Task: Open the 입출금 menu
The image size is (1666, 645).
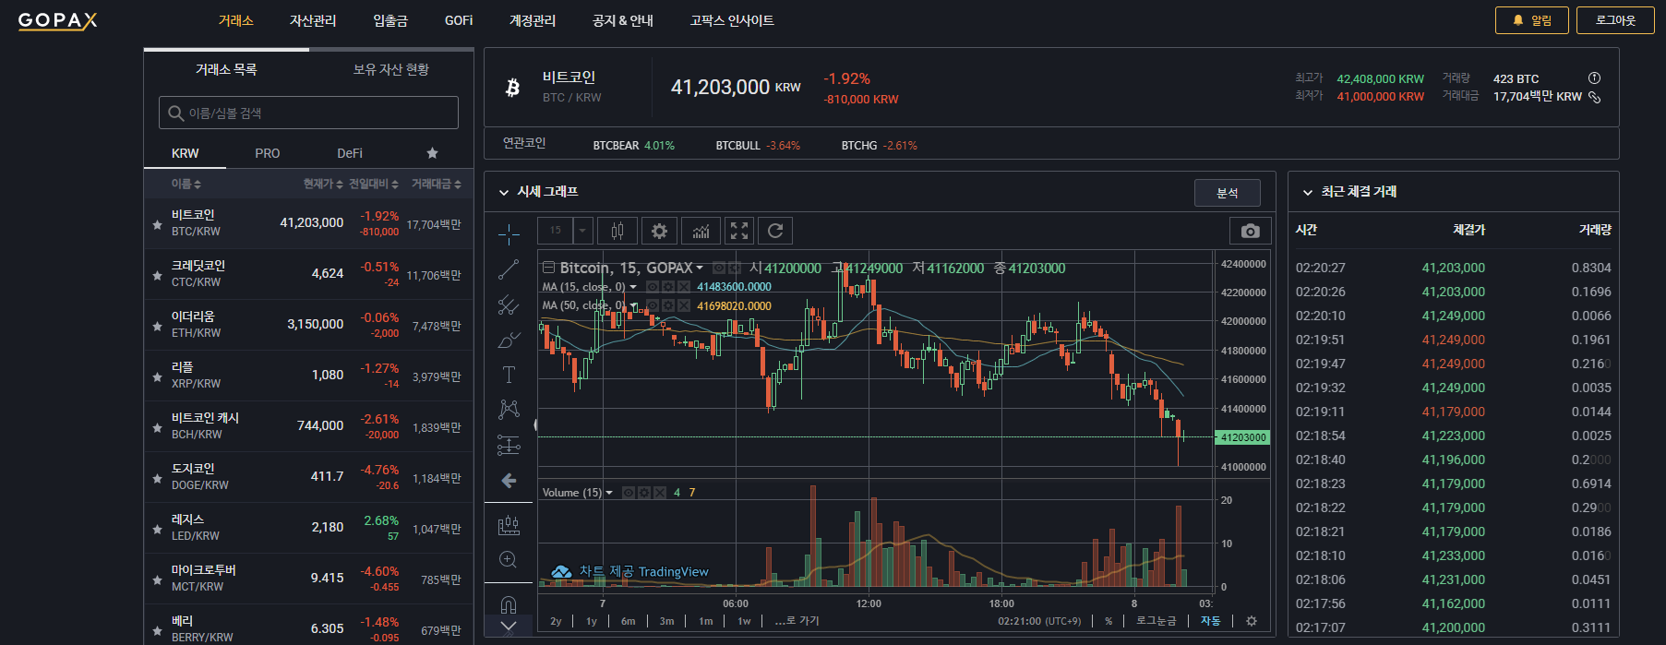Action: tap(390, 20)
